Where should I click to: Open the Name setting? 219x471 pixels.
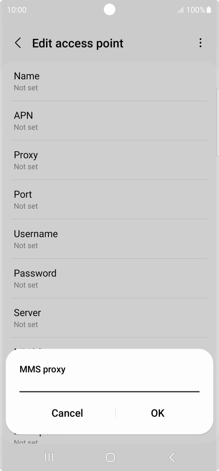pos(109,81)
